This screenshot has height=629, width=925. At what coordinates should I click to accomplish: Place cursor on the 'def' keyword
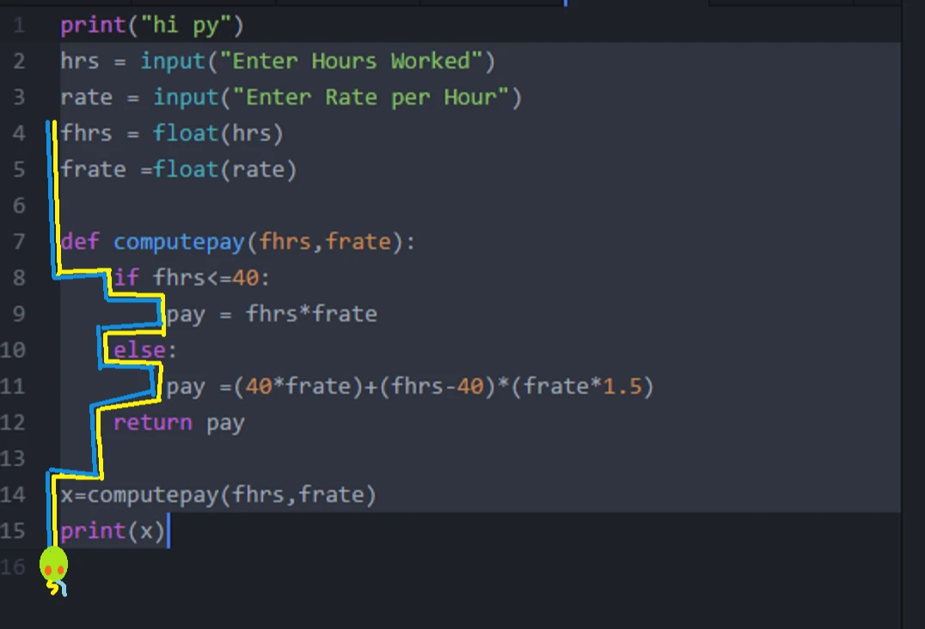(80, 242)
